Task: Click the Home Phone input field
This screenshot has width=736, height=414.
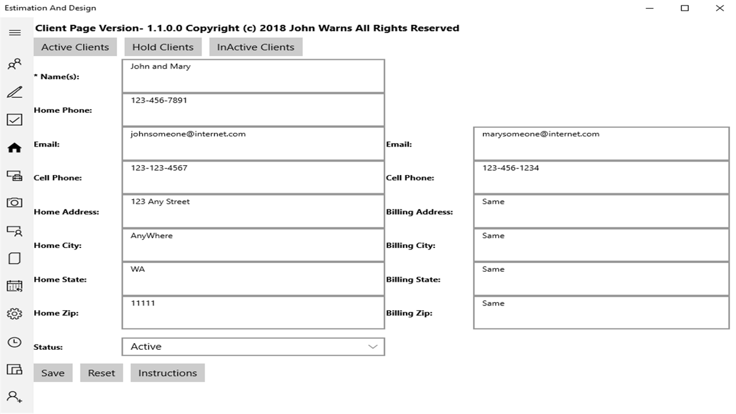Action: 253,109
